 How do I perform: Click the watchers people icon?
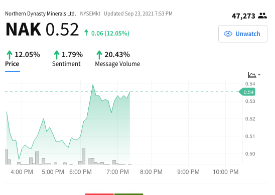(x=262, y=16)
